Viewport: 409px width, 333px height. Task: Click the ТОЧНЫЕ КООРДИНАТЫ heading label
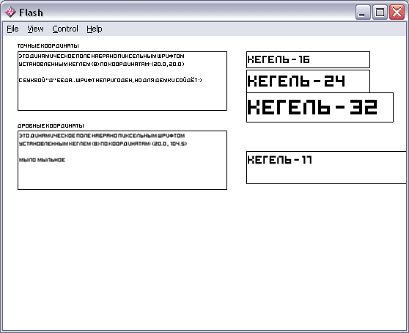tap(48, 46)
